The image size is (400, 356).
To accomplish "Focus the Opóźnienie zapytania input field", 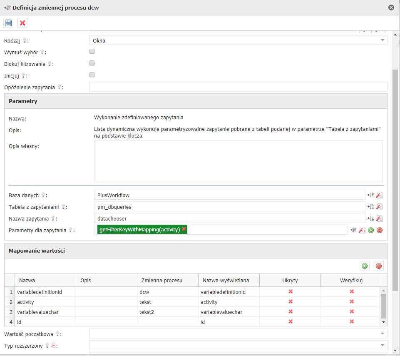I will tap(238, 87).
